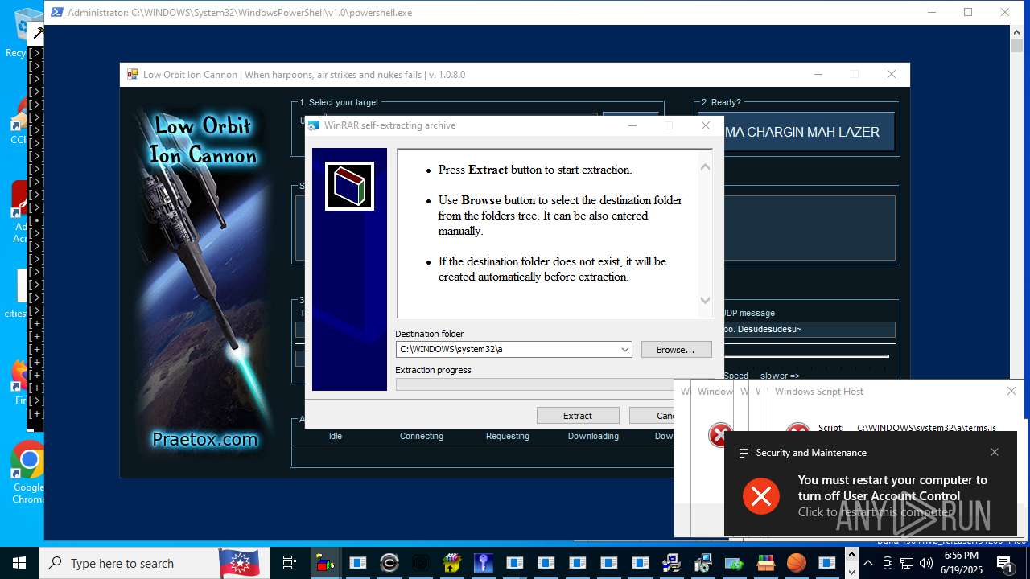Close the Windows Script Host dialog
This screenshot has height=579, width=1030.
click(x=1011, y=392)
